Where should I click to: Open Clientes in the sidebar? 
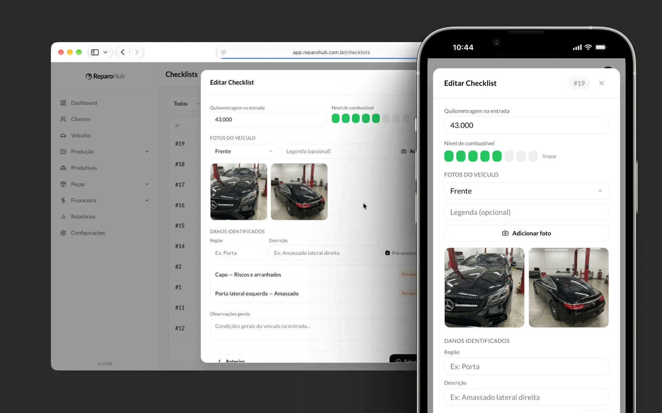click(80, 119)
